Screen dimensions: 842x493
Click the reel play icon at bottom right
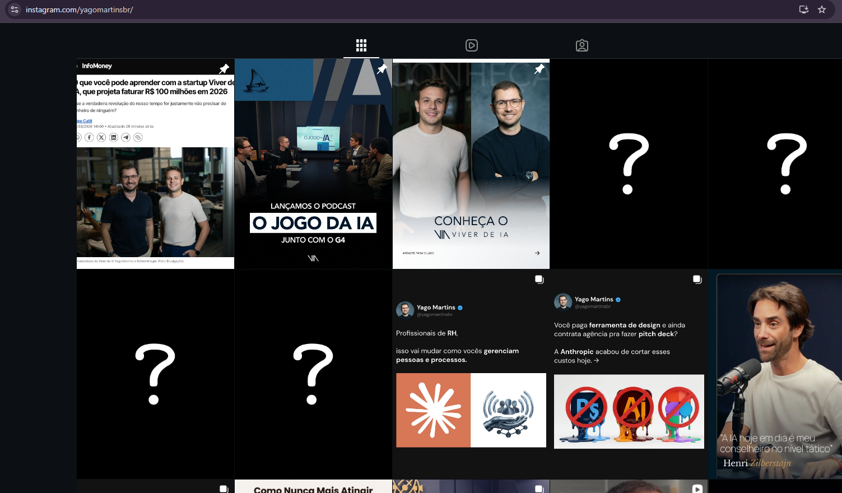pos(697,489)
